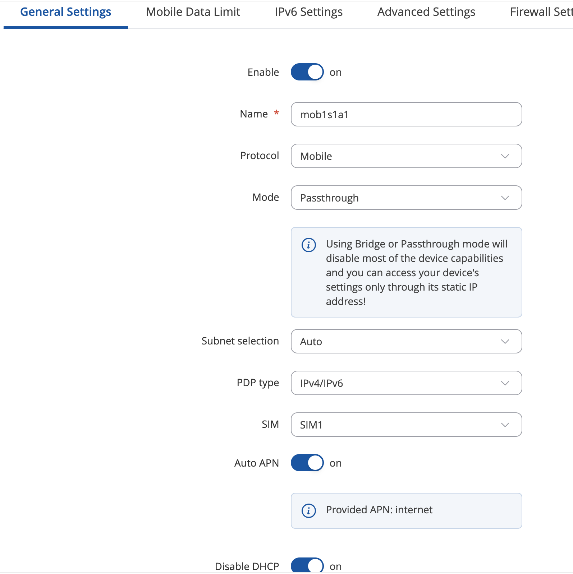This screenshot has width=573, height=574.
Task: Go to the Advanced Settings tab
Action: tap(426, 12)
